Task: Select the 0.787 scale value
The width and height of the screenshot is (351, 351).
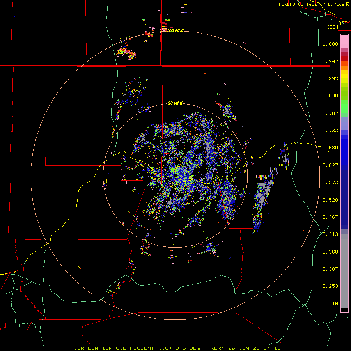Action: click(330, 113)
